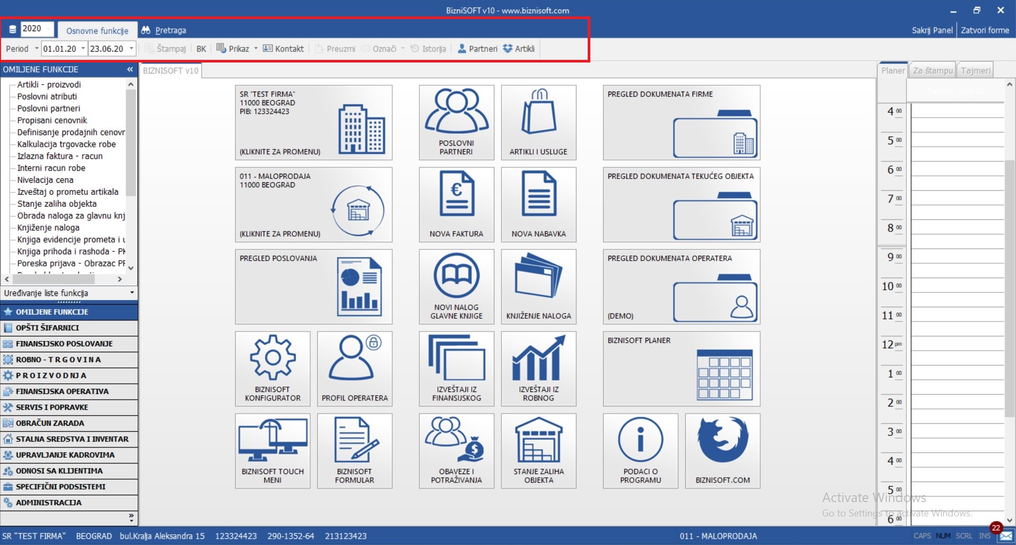Create a Nova Faktura
Screen dimensions: 1016x545
coord(456,204)
